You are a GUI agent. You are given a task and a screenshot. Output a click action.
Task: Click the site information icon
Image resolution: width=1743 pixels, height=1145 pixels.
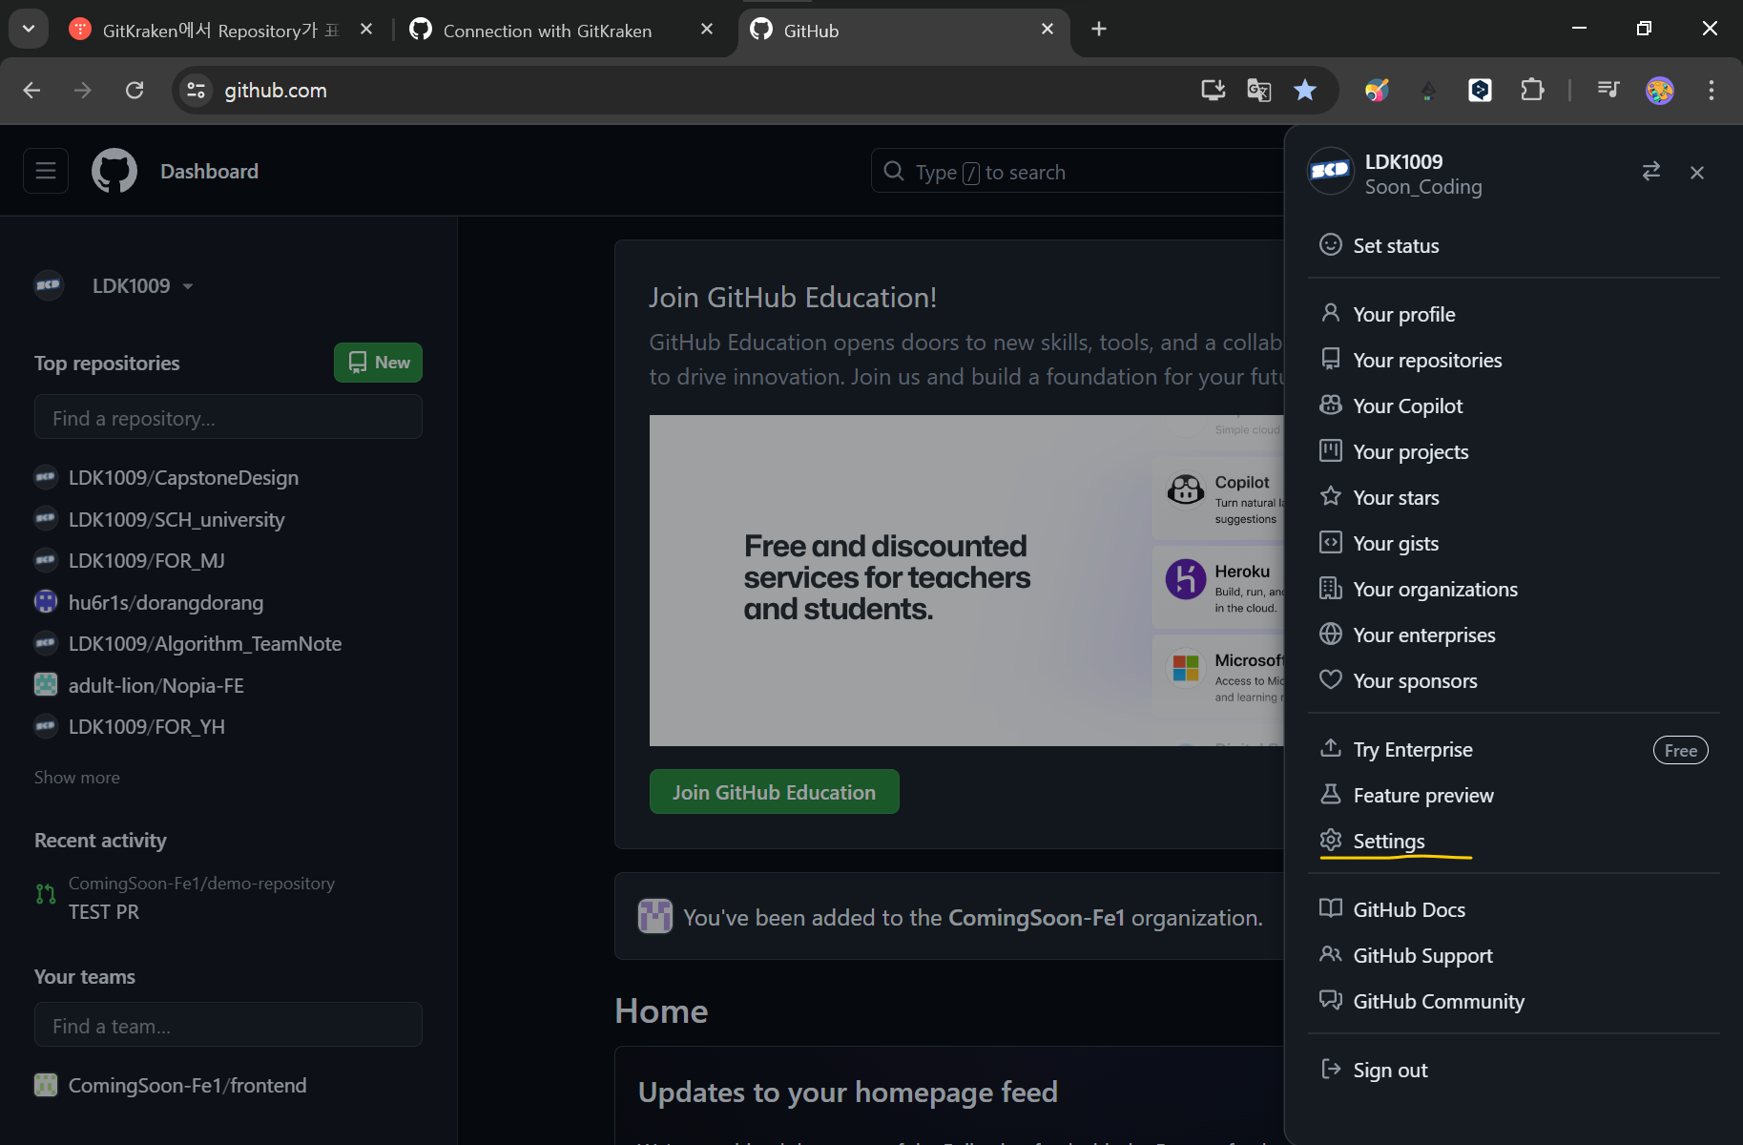pyautogui.click(x=196, y=90)
